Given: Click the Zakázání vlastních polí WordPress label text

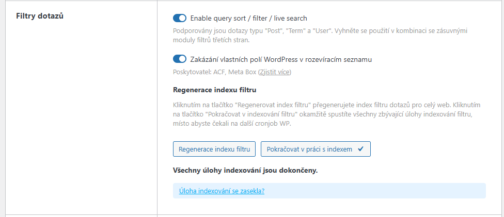Looking at the screenshot, I should [x=281, y=59].
